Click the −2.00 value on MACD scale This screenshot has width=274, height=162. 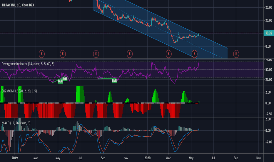[269, 142]
